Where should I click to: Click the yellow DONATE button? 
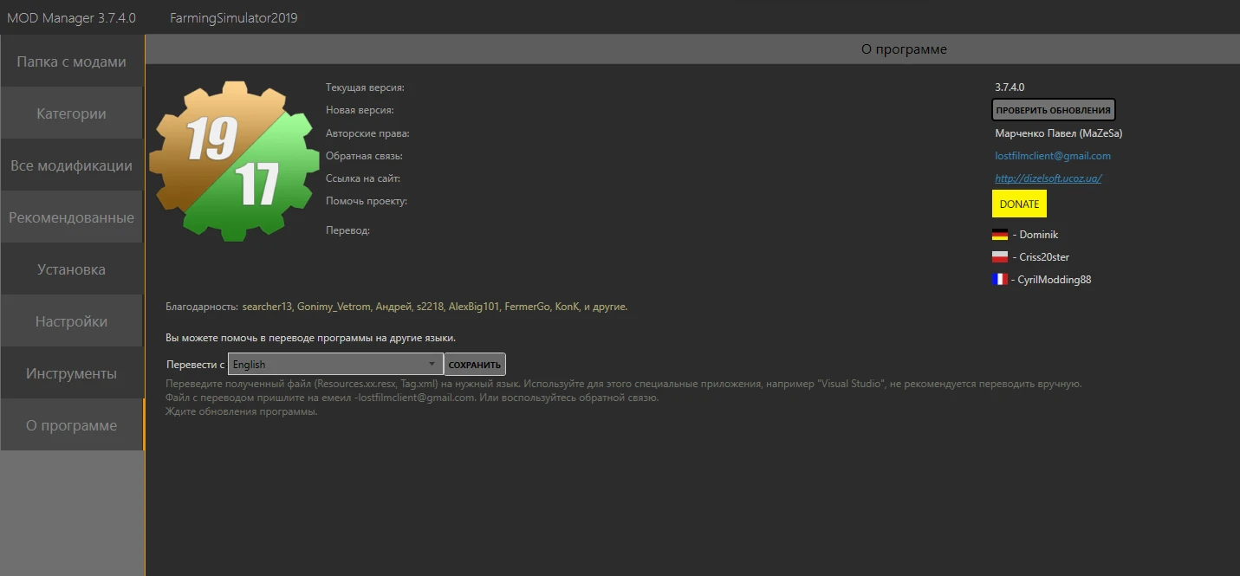[1019, 204]
